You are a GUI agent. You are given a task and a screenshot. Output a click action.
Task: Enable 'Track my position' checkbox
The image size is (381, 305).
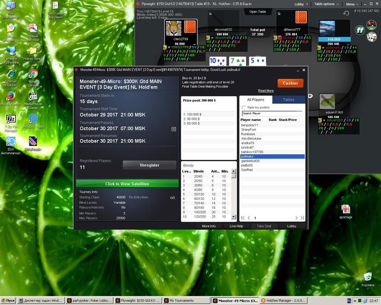(243, 108)
